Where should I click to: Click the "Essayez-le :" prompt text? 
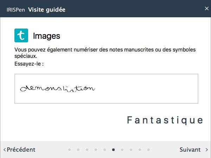click(31, 64)
